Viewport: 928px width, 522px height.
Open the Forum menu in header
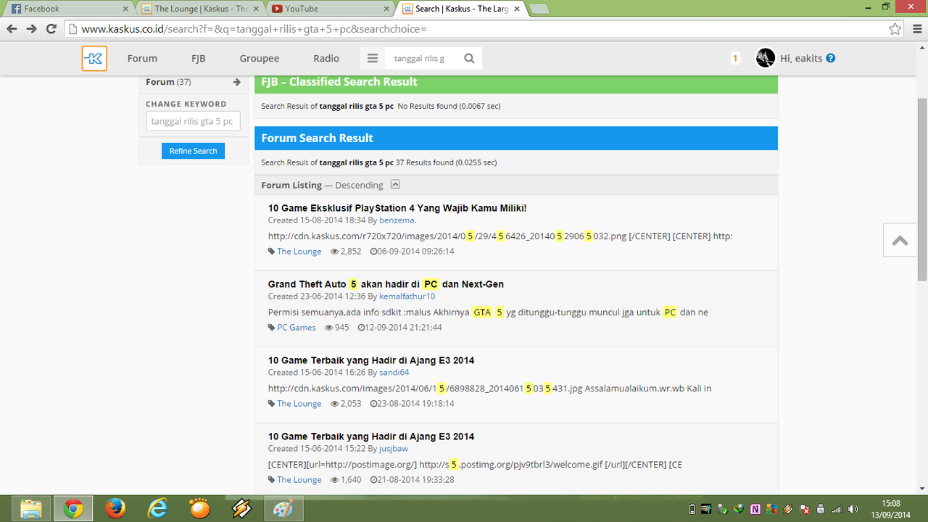142,59
